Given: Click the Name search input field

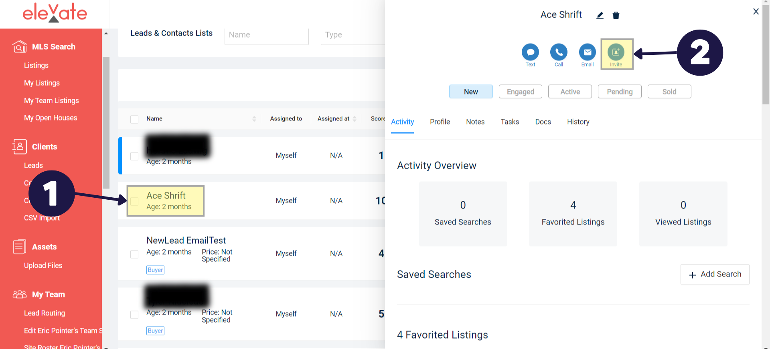Looking at the screenshot, I should coord(267,35).
